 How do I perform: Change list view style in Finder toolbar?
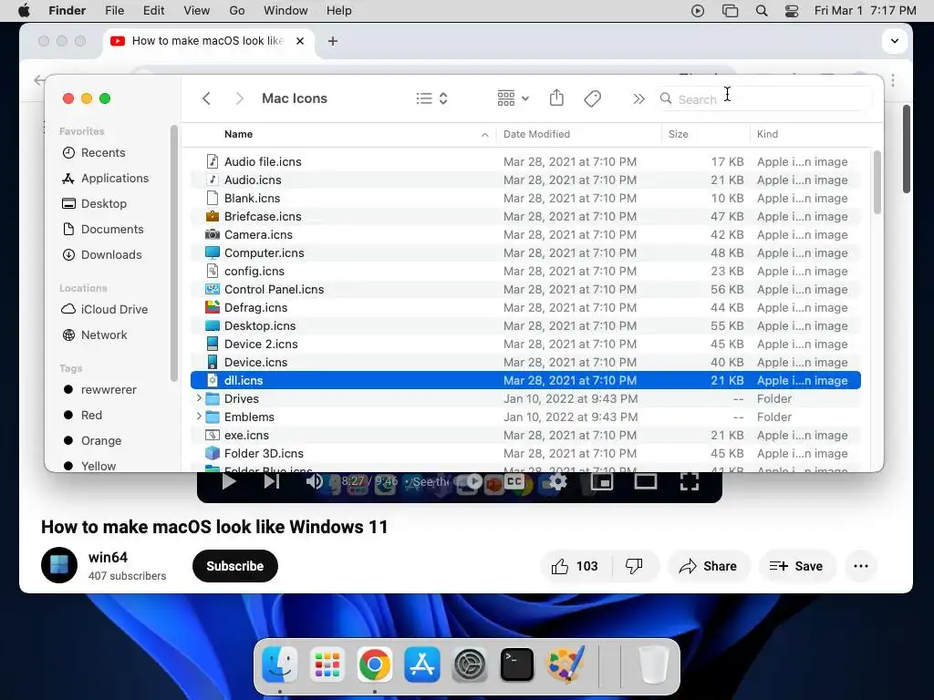[431, 98]
